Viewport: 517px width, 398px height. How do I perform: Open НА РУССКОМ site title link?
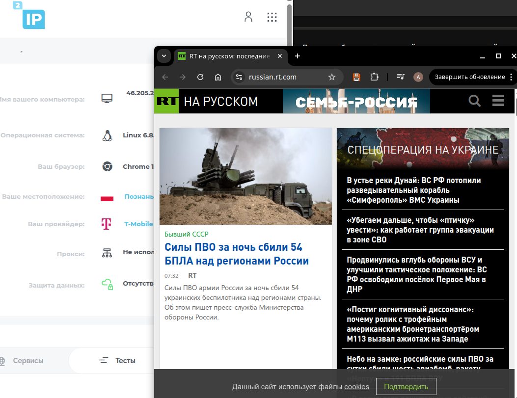(x=220, y=102)
